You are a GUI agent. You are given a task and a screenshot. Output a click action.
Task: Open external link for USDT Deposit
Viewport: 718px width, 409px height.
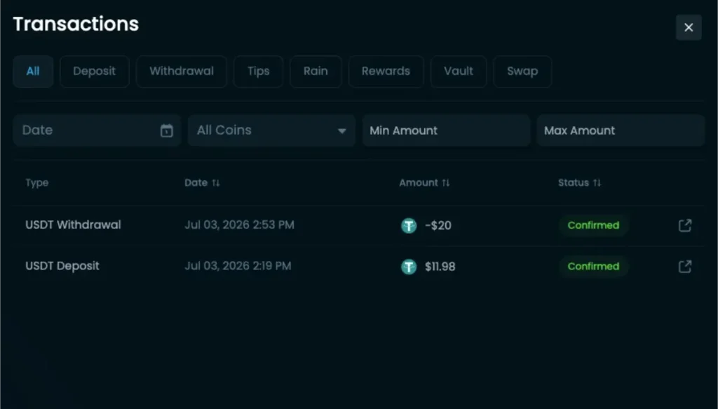point(685,267)
